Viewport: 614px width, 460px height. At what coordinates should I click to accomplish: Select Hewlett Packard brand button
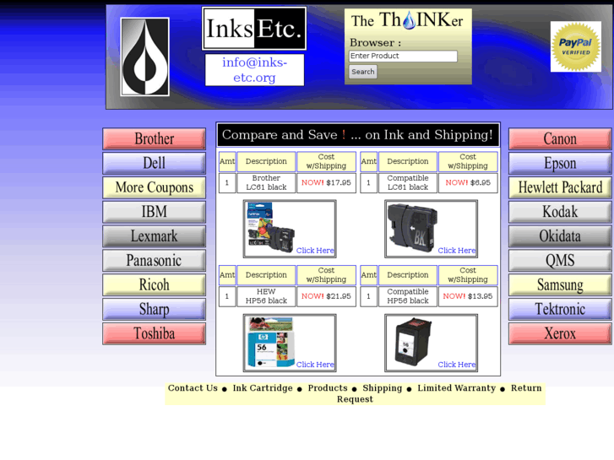[560, 187]
